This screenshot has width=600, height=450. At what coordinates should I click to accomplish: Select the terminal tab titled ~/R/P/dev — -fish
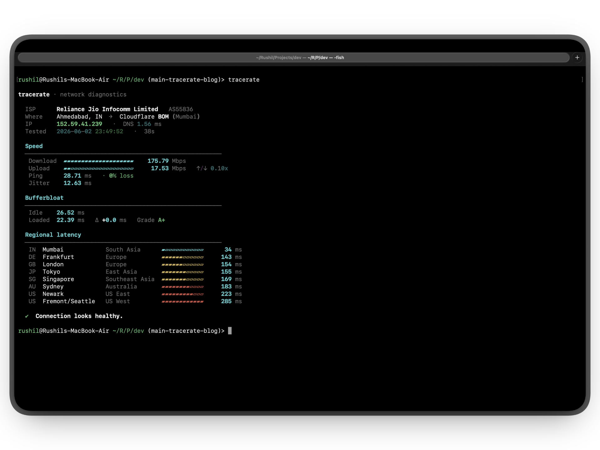coord(293,57)
